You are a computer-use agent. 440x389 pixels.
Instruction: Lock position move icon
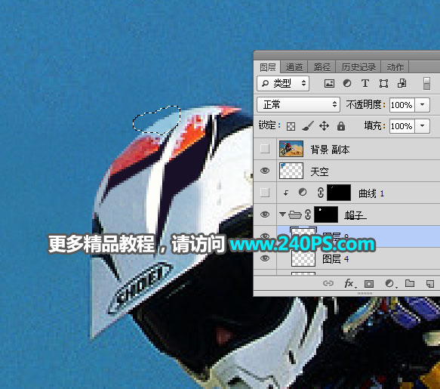coord(324,126)
